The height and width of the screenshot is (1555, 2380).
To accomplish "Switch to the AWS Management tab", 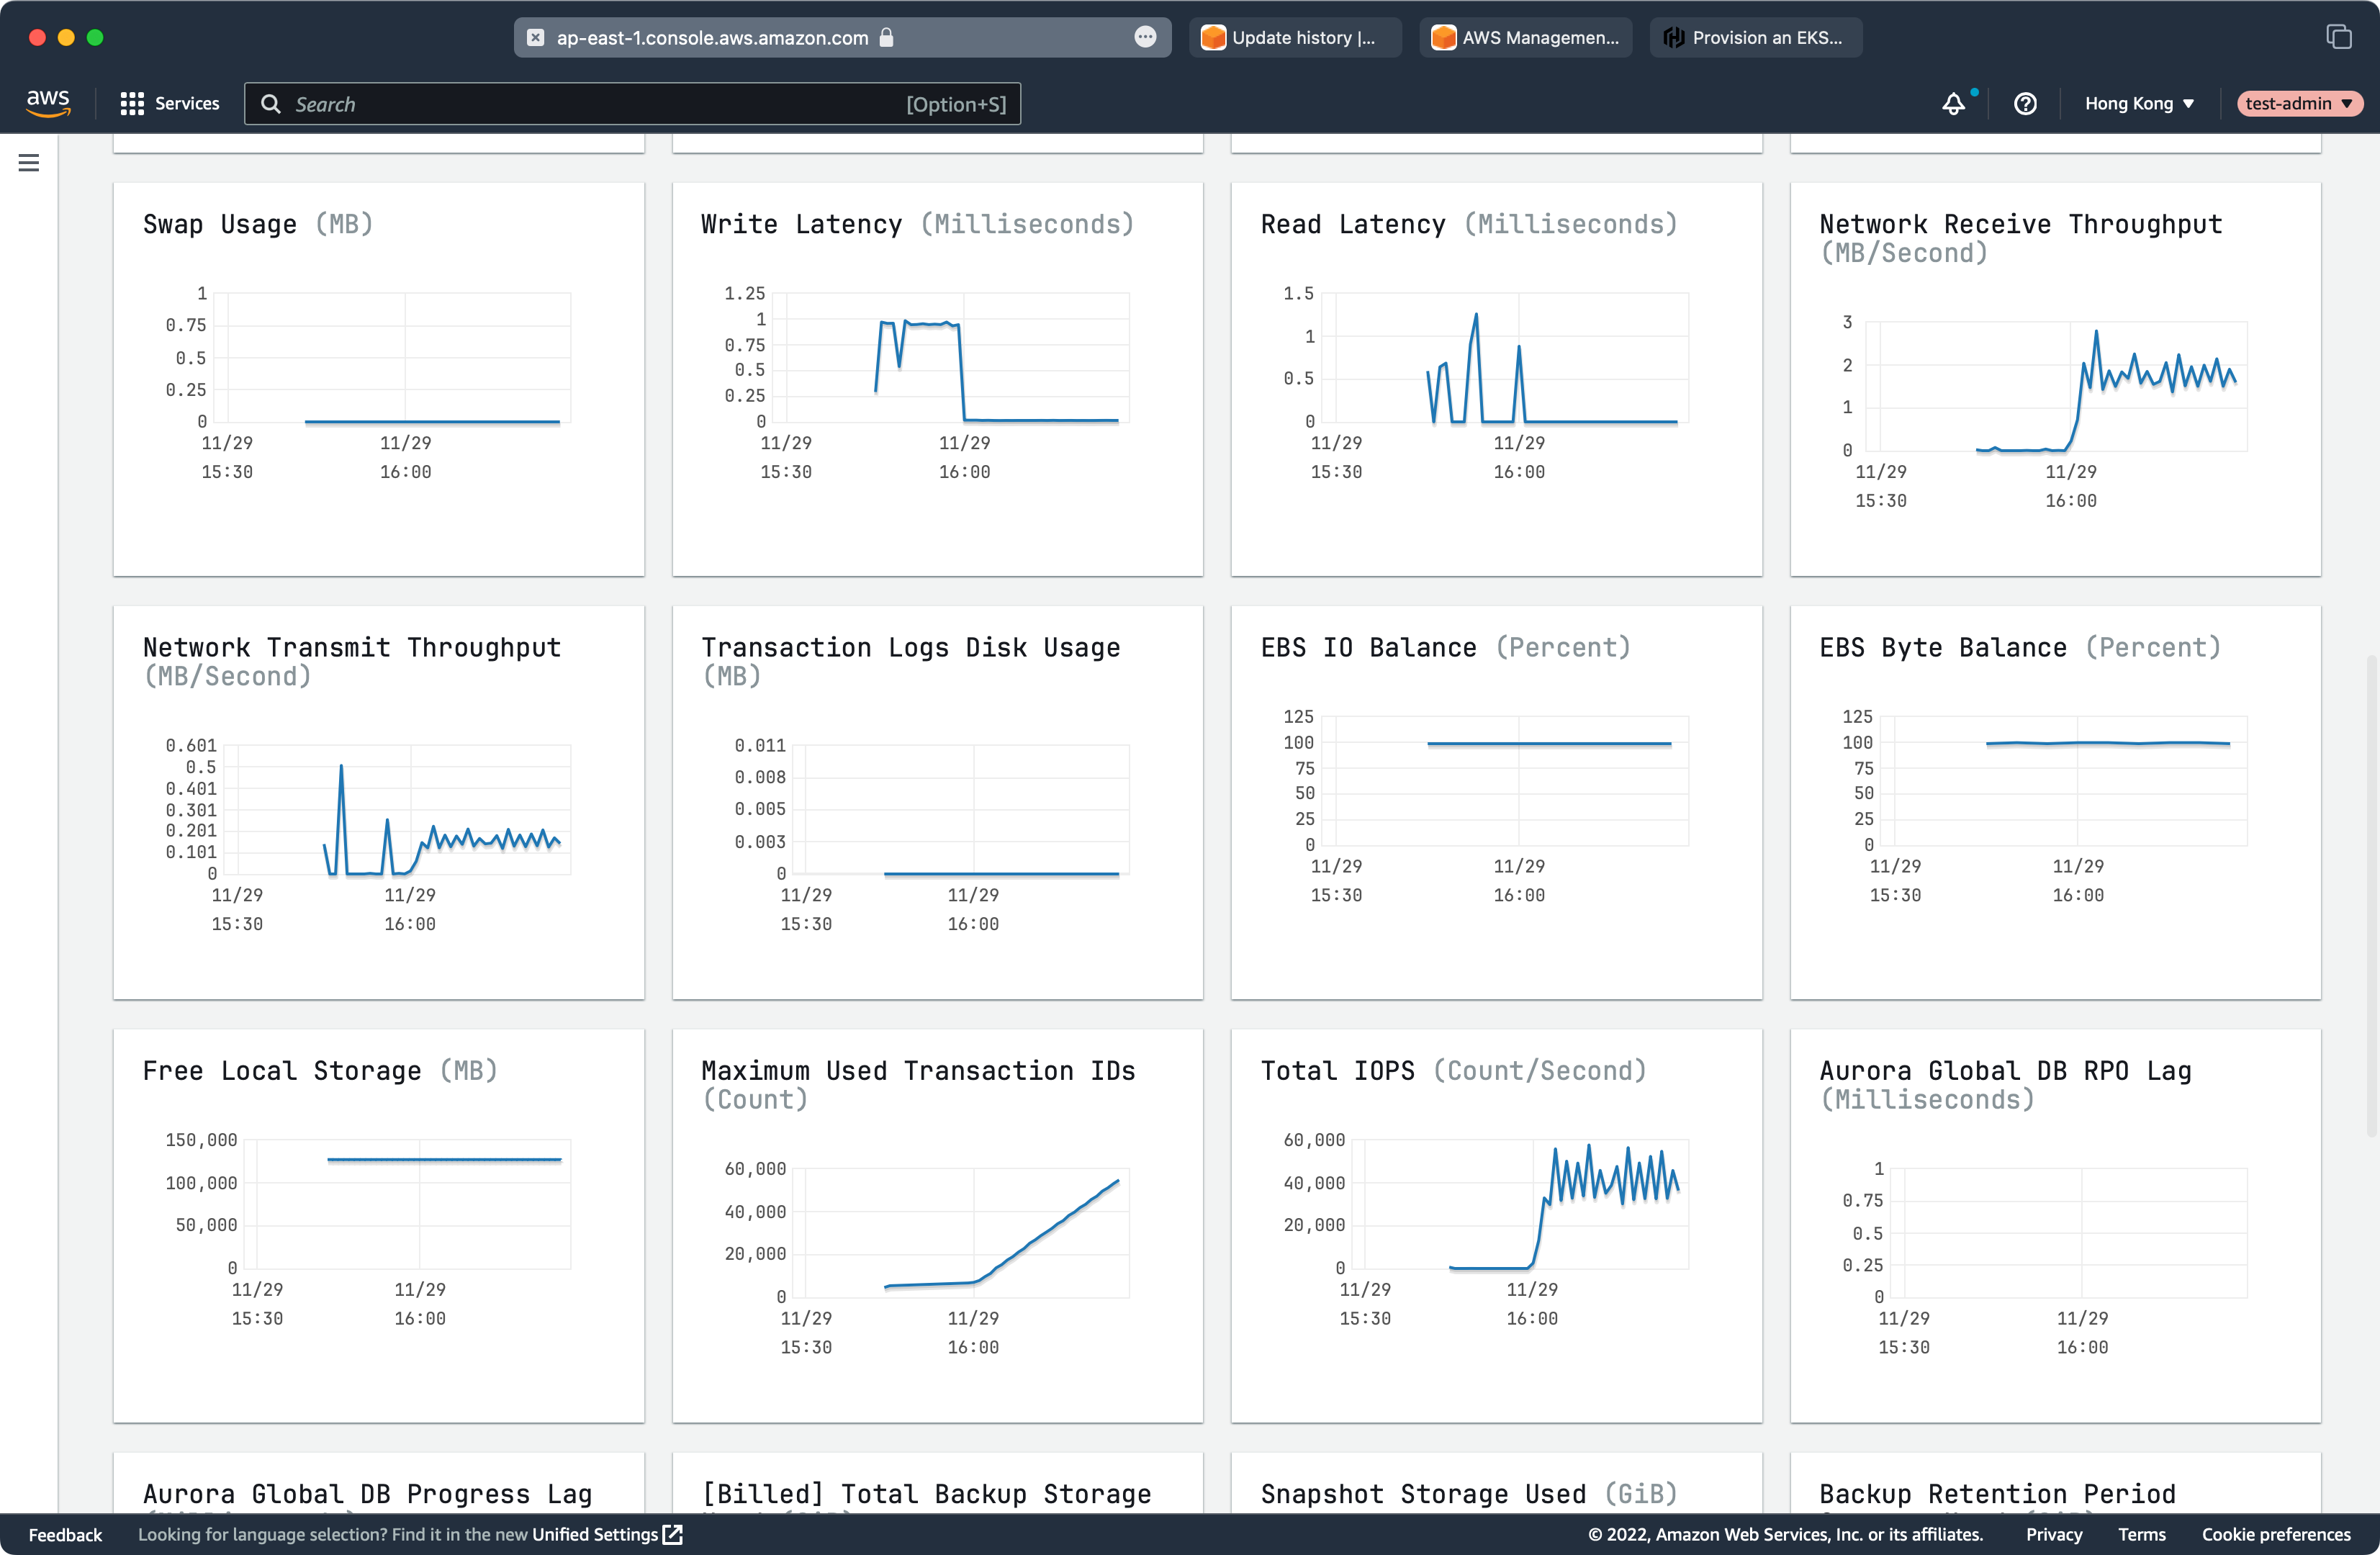I will pyautogui.click(x=1525, y=37).
